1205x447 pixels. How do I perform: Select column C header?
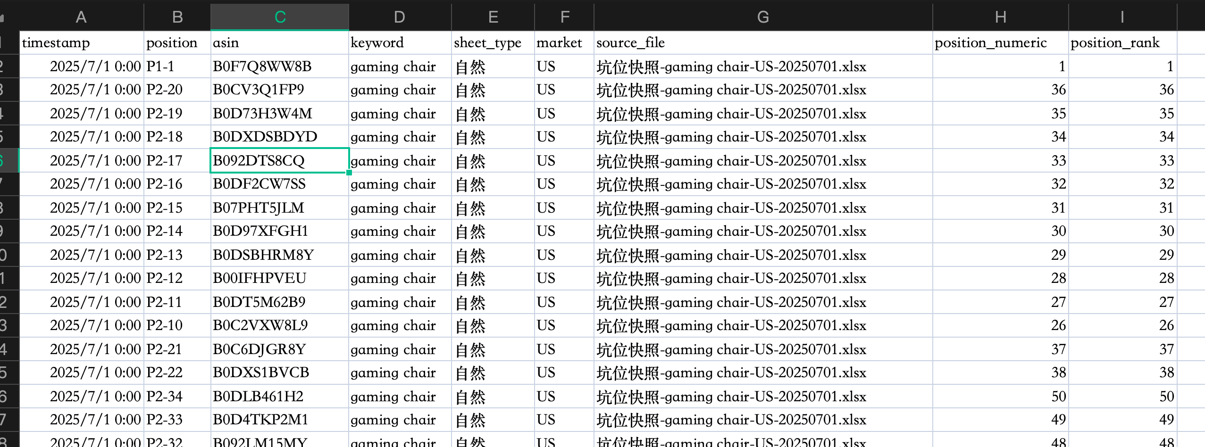[280, 17]
